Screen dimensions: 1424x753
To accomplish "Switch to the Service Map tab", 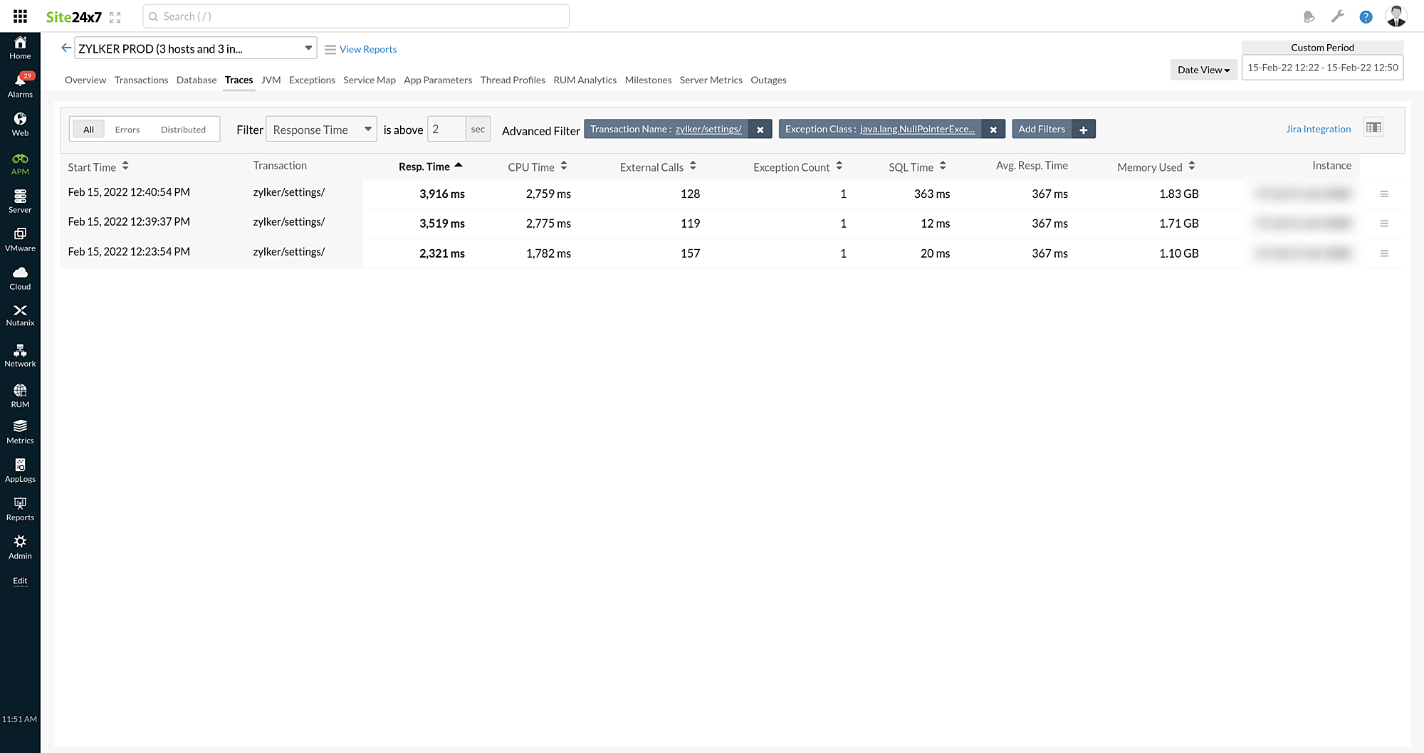I will pos(369,80).
